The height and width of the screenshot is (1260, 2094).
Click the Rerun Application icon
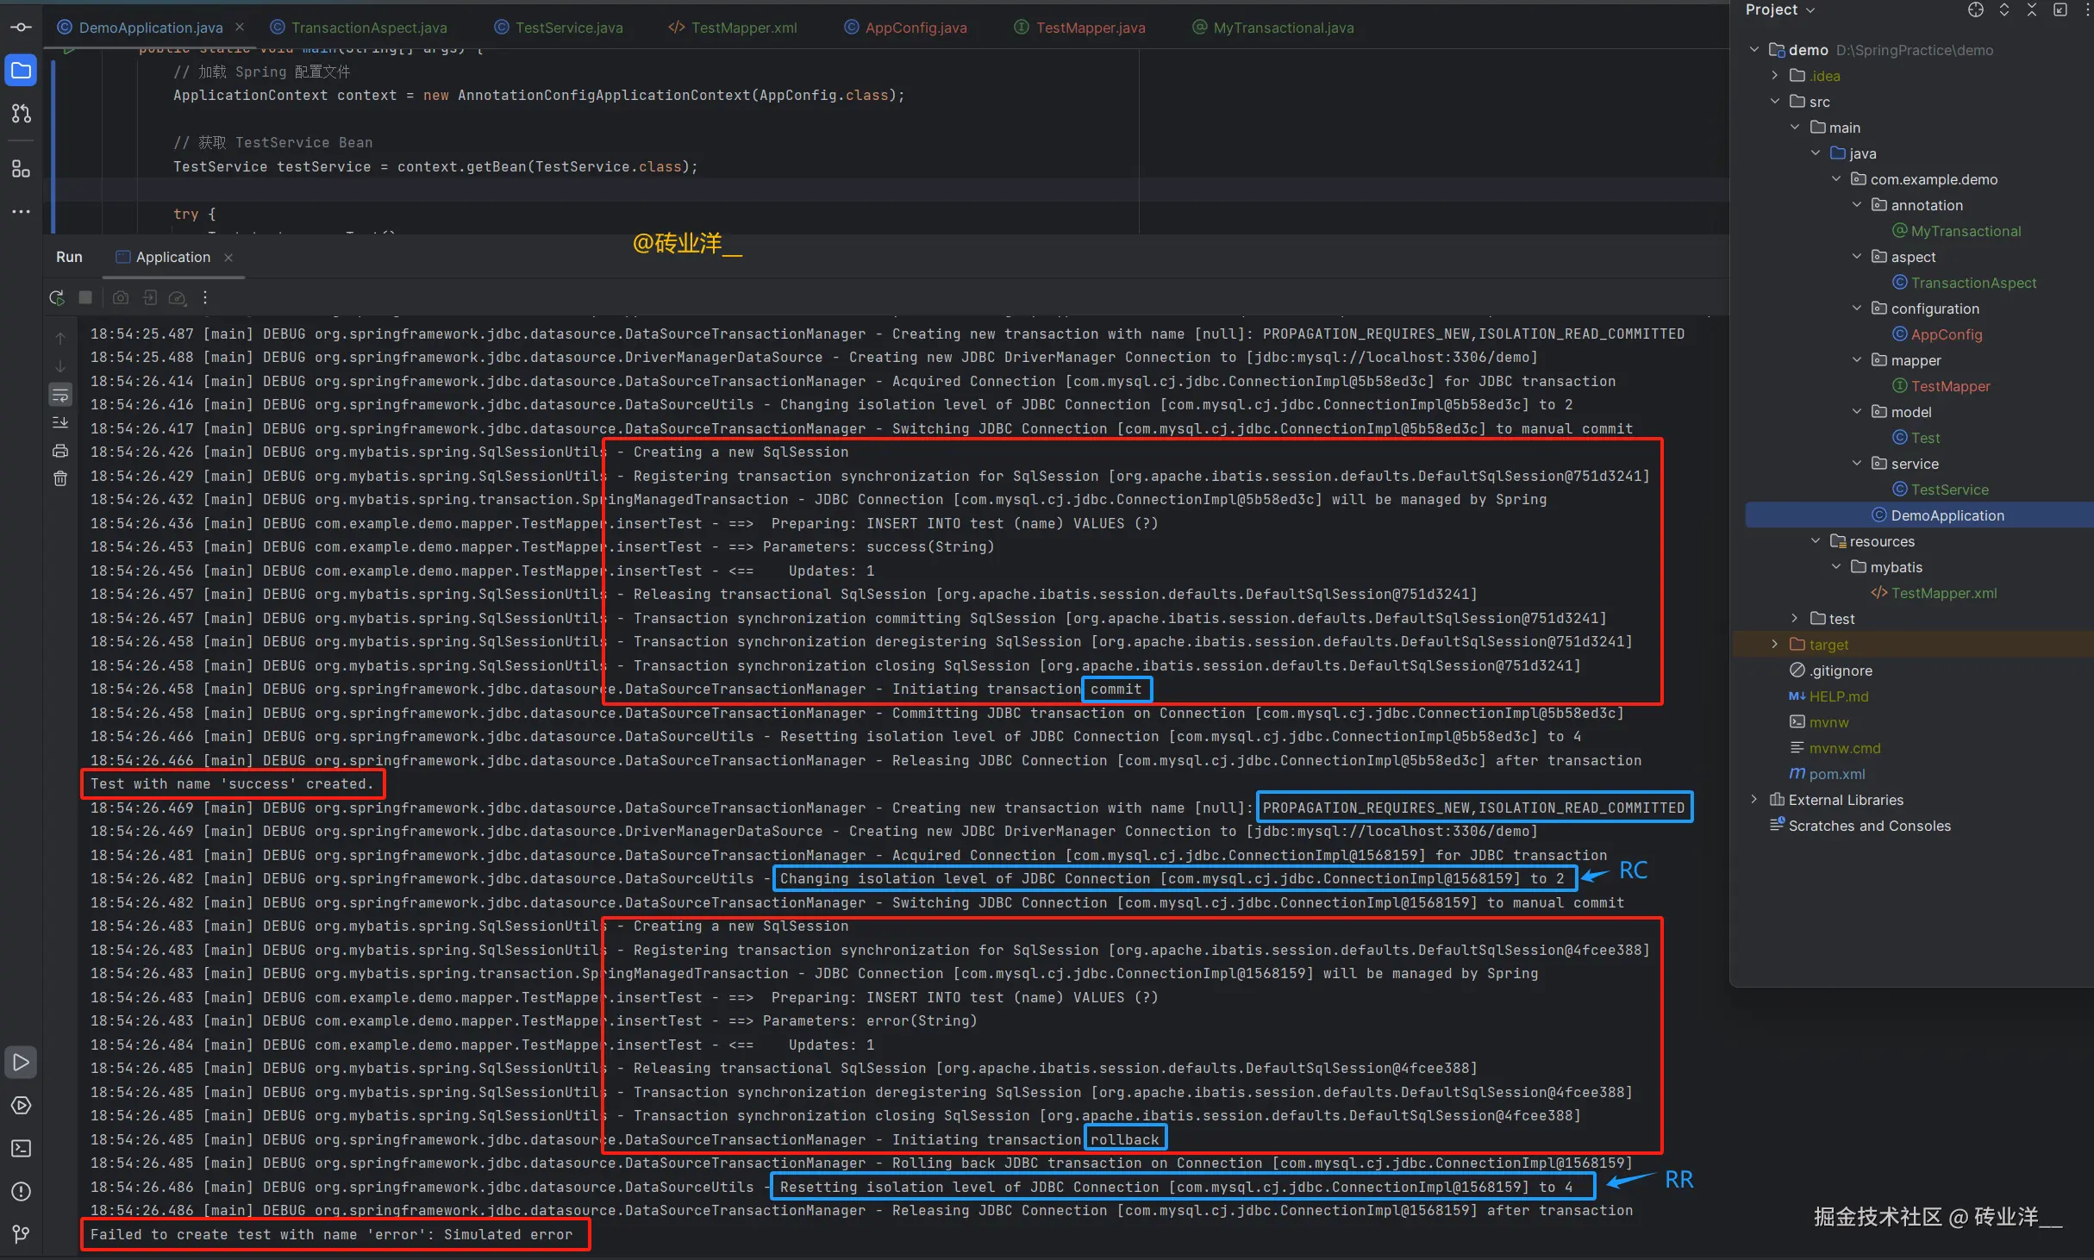(x=57, y=297)
